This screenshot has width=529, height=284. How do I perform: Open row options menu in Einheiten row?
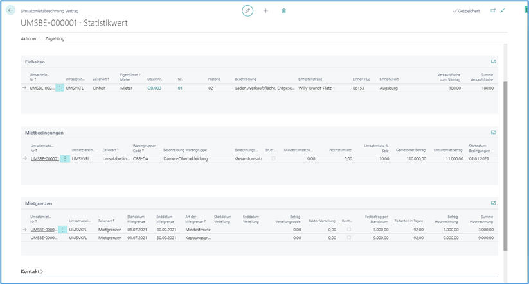tap(60, 88)
